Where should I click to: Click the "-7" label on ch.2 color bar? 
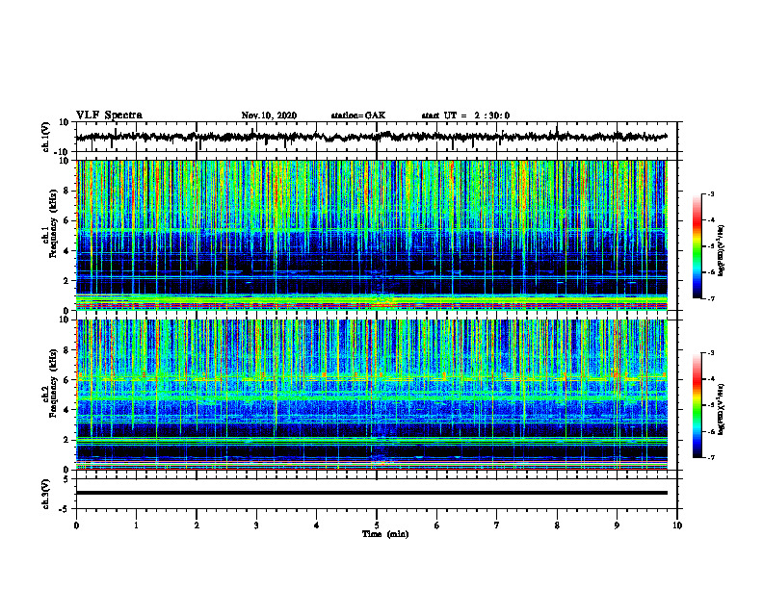pyautogui.click(x=710, y=457)
